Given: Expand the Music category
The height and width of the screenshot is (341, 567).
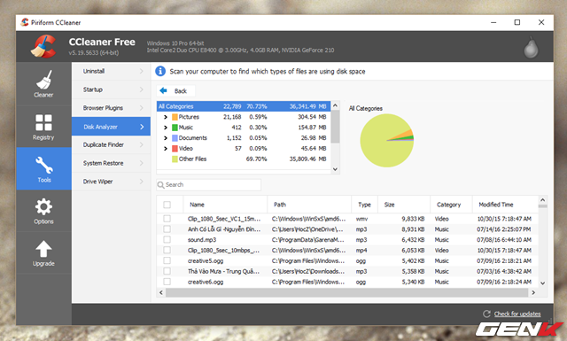Looking at the screenshot, I should click(x=166, y=128).
